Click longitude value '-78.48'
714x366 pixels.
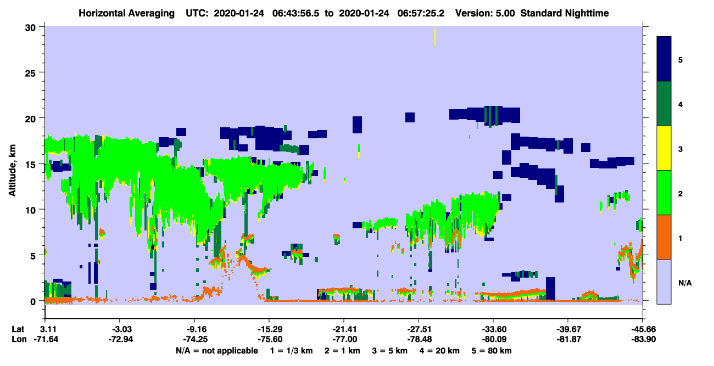coord(419,339)
